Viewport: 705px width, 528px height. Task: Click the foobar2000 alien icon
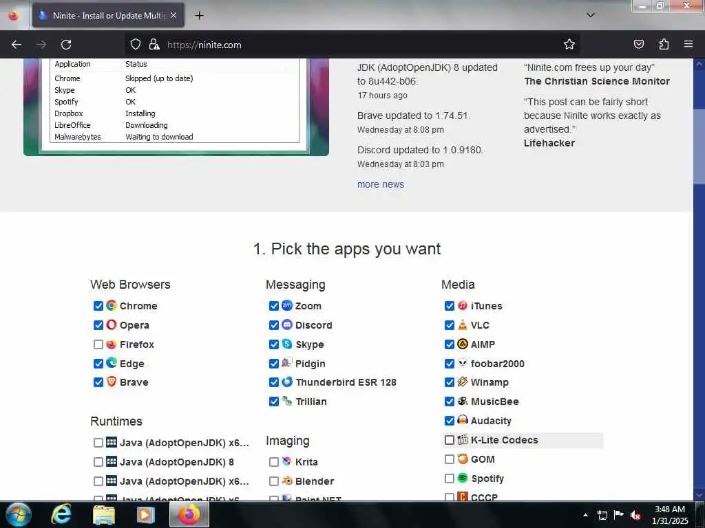pos(462,363)
